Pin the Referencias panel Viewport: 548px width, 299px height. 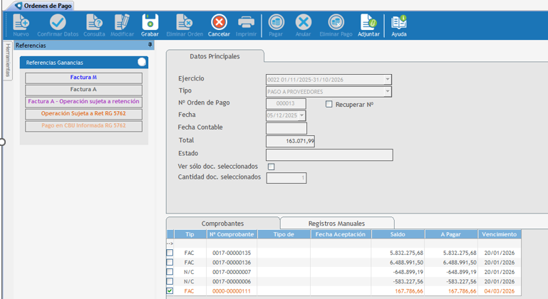point(150,45)
